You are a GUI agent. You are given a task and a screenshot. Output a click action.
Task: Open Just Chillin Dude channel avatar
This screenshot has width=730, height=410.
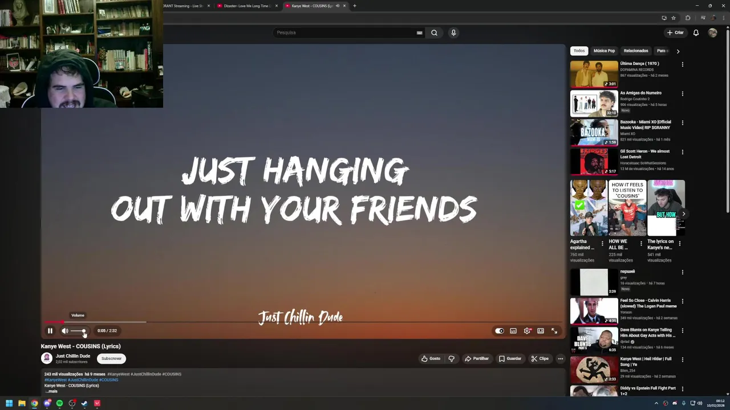tap(47, 358)
